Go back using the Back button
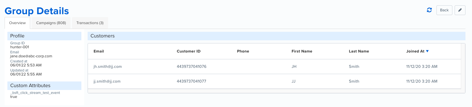The height and width of the screenshot is (107, 472). (444, 10)
